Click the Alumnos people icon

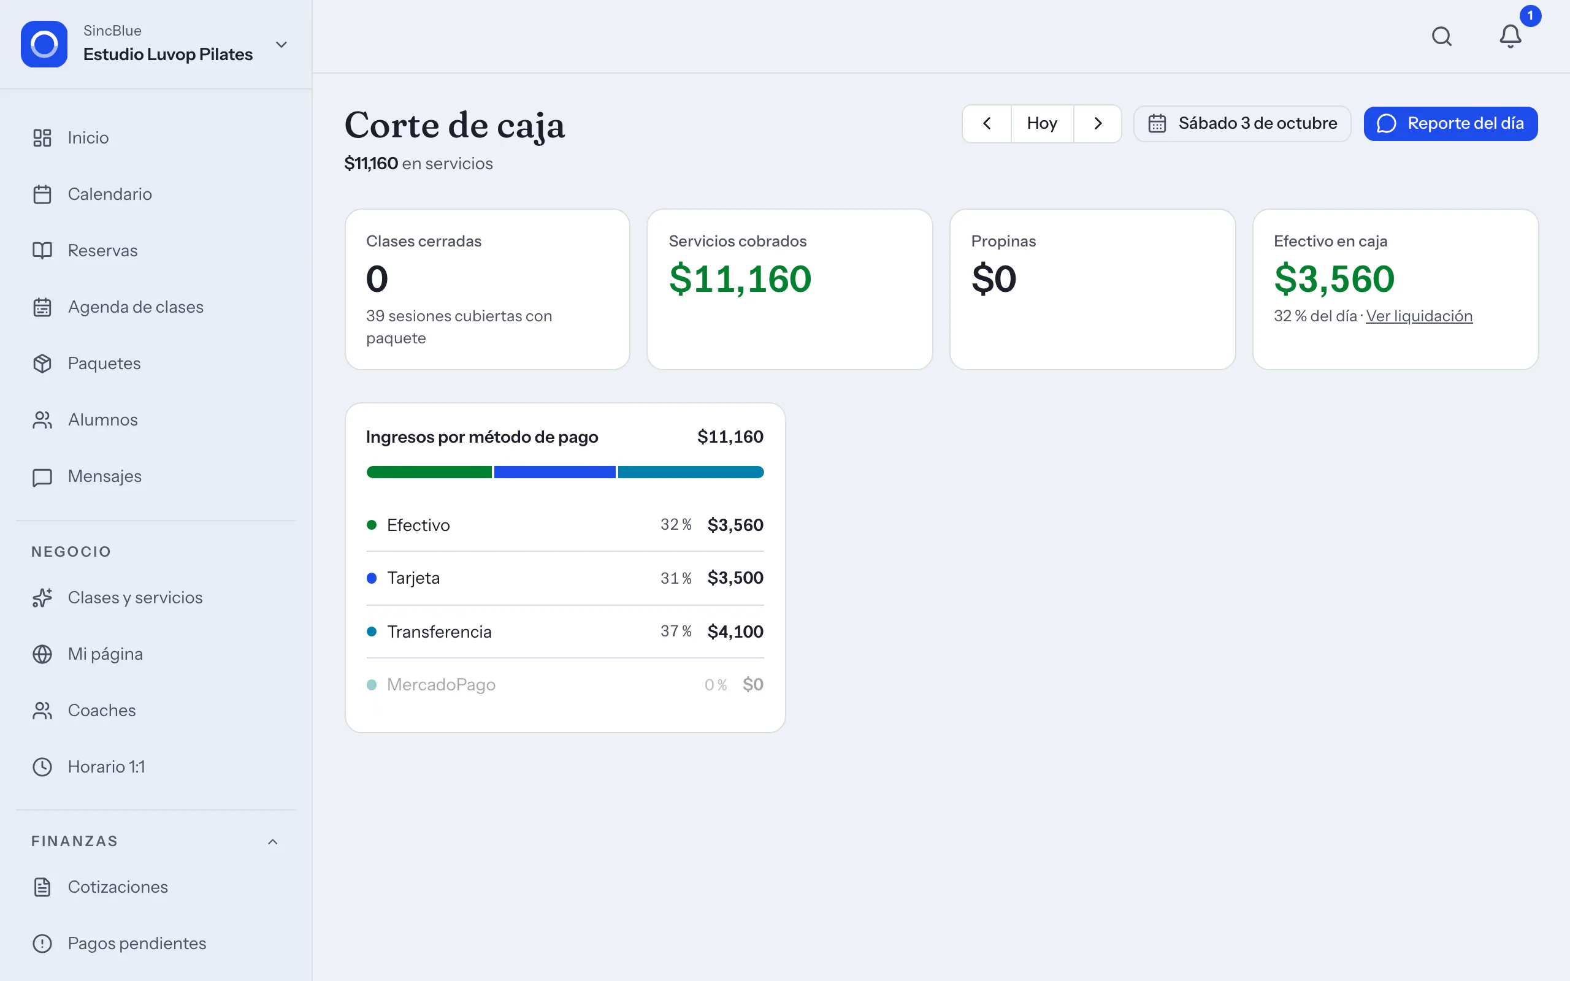pos(42,420)
